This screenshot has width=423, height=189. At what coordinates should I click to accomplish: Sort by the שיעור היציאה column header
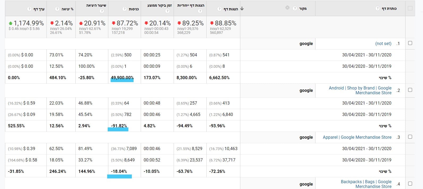tap(96, 5)
